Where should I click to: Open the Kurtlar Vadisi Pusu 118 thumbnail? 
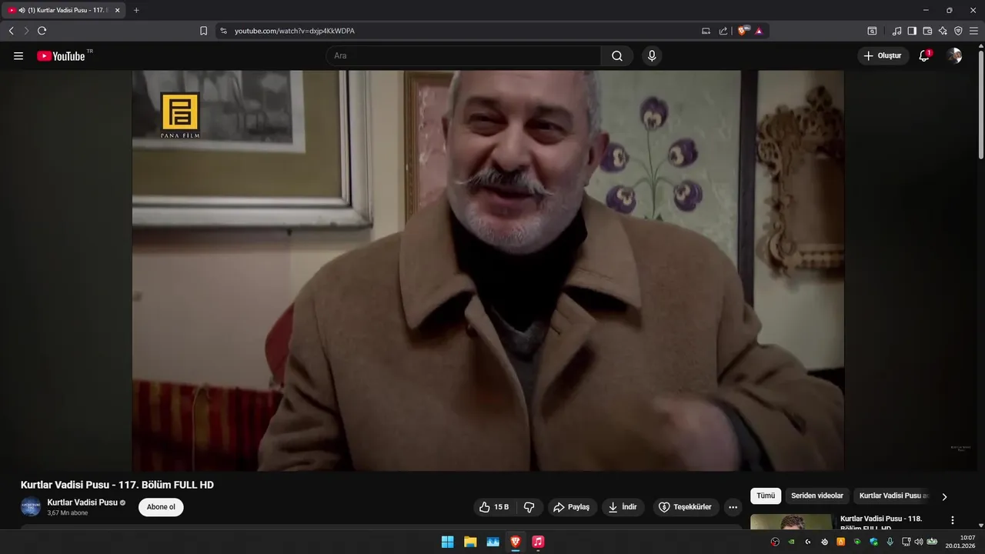pos(791,522)
